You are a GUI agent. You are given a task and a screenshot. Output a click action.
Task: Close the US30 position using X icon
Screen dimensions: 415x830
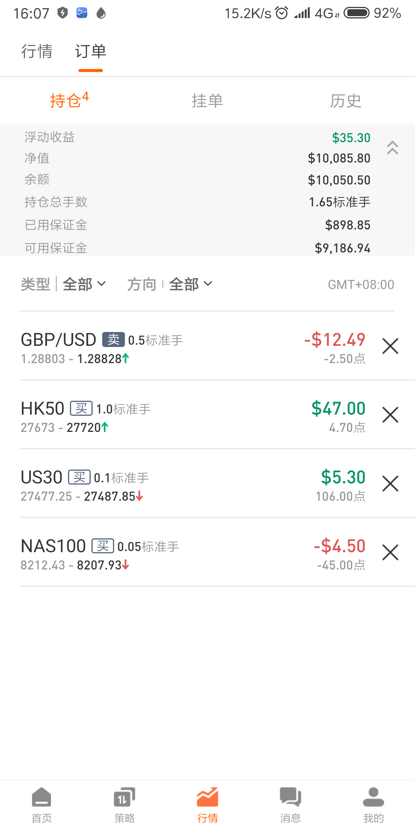390,483
